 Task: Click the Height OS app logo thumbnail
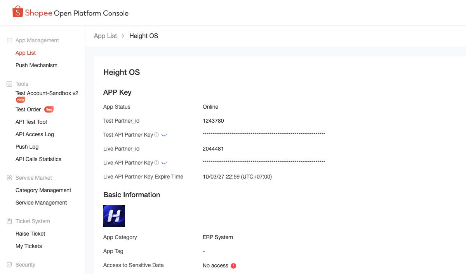click(114, 216)
